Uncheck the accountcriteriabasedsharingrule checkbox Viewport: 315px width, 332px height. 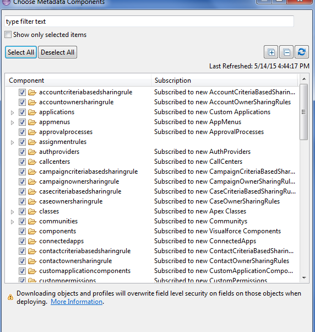tap(22, 92)
